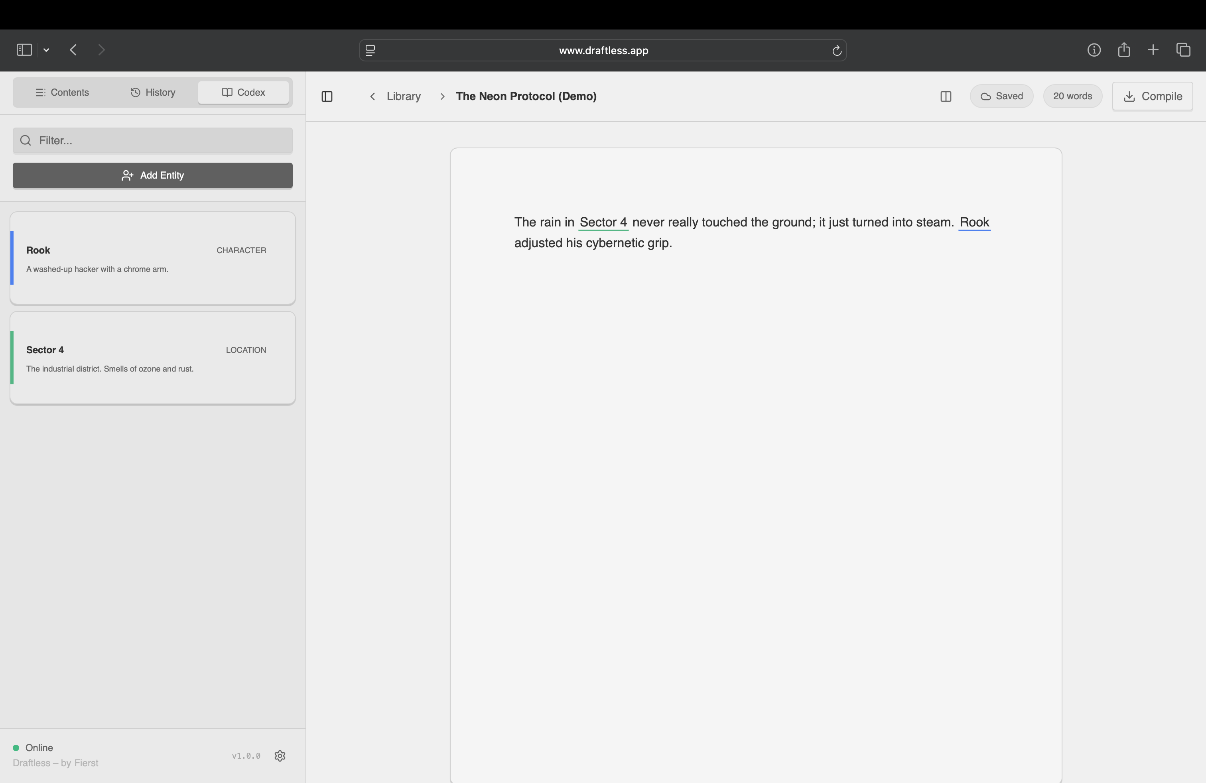The image size is (1206, 783).
Task: Open Safari share sheet
Action: (x=1124, y=49)
